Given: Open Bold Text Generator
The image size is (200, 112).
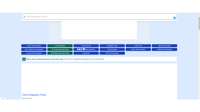Looking at the screenshot, I should point(112,53).
